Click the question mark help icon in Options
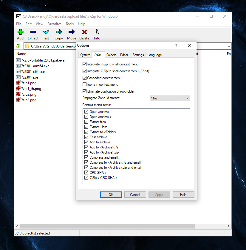This screenshot has height=250, width=246. click(x=176, y=45)
